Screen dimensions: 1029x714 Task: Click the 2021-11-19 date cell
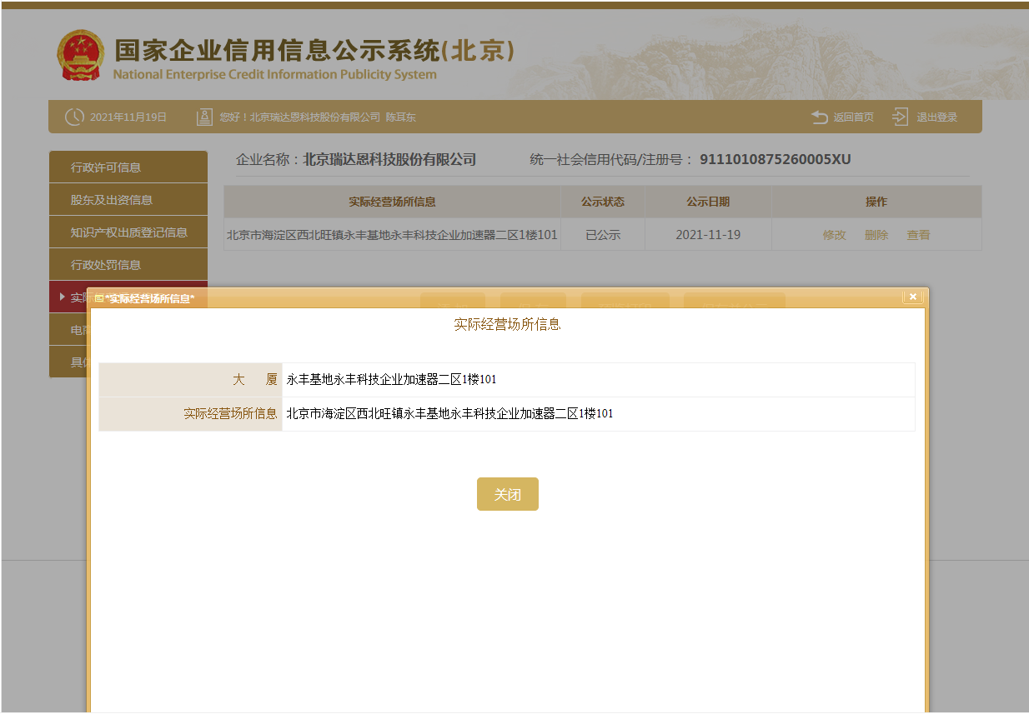pyautogui.click(x=708, y=235)
